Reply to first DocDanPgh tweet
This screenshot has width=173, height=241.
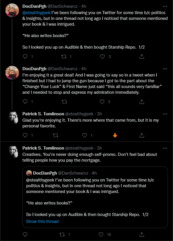point(25,57)
